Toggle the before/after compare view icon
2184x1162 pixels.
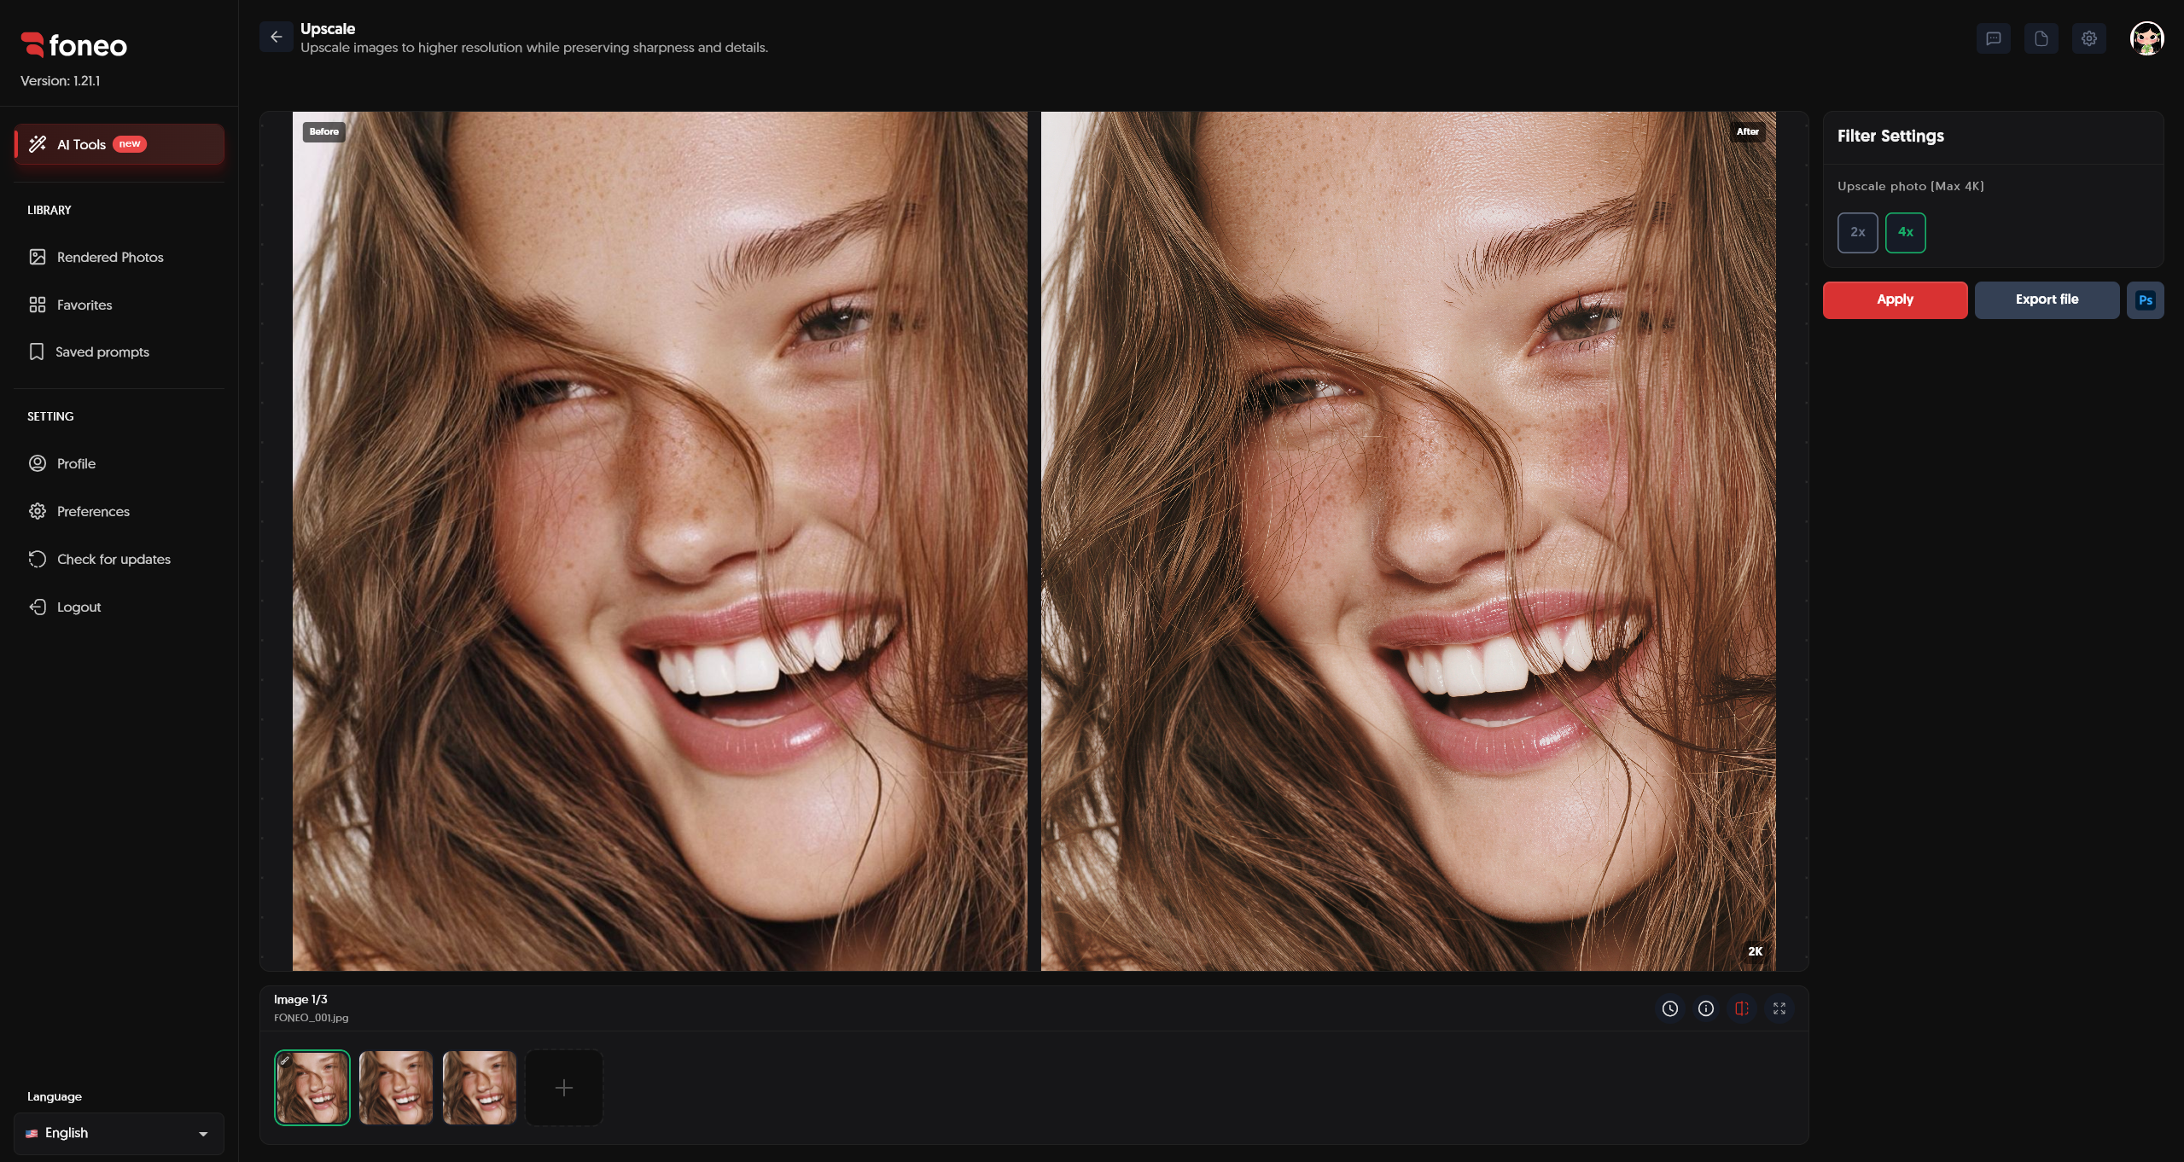[1742, 1008]
